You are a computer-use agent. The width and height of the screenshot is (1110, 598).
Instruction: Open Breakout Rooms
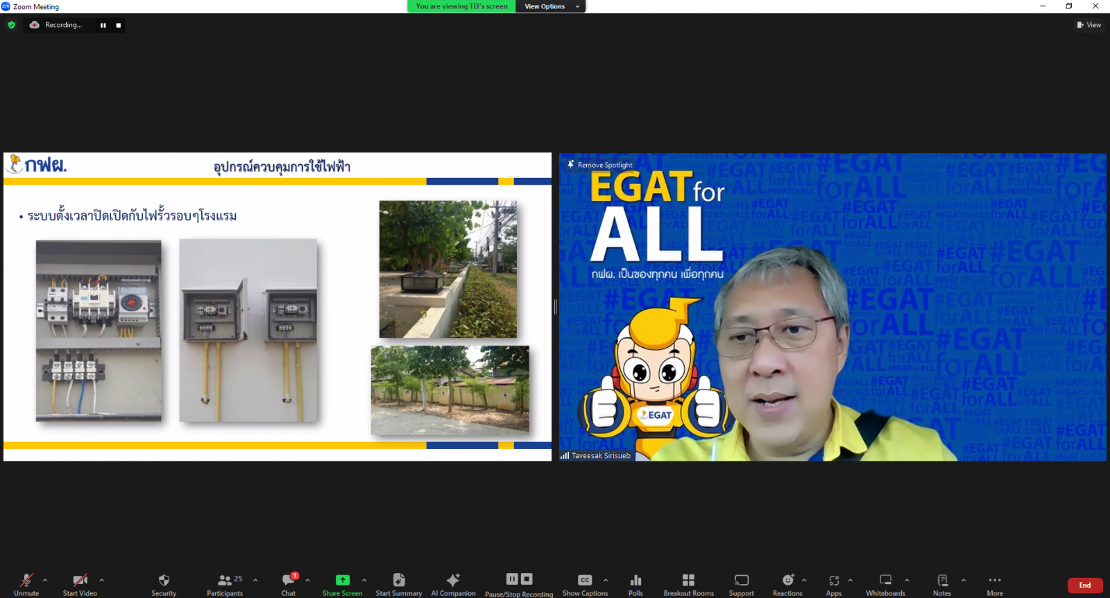688,584
